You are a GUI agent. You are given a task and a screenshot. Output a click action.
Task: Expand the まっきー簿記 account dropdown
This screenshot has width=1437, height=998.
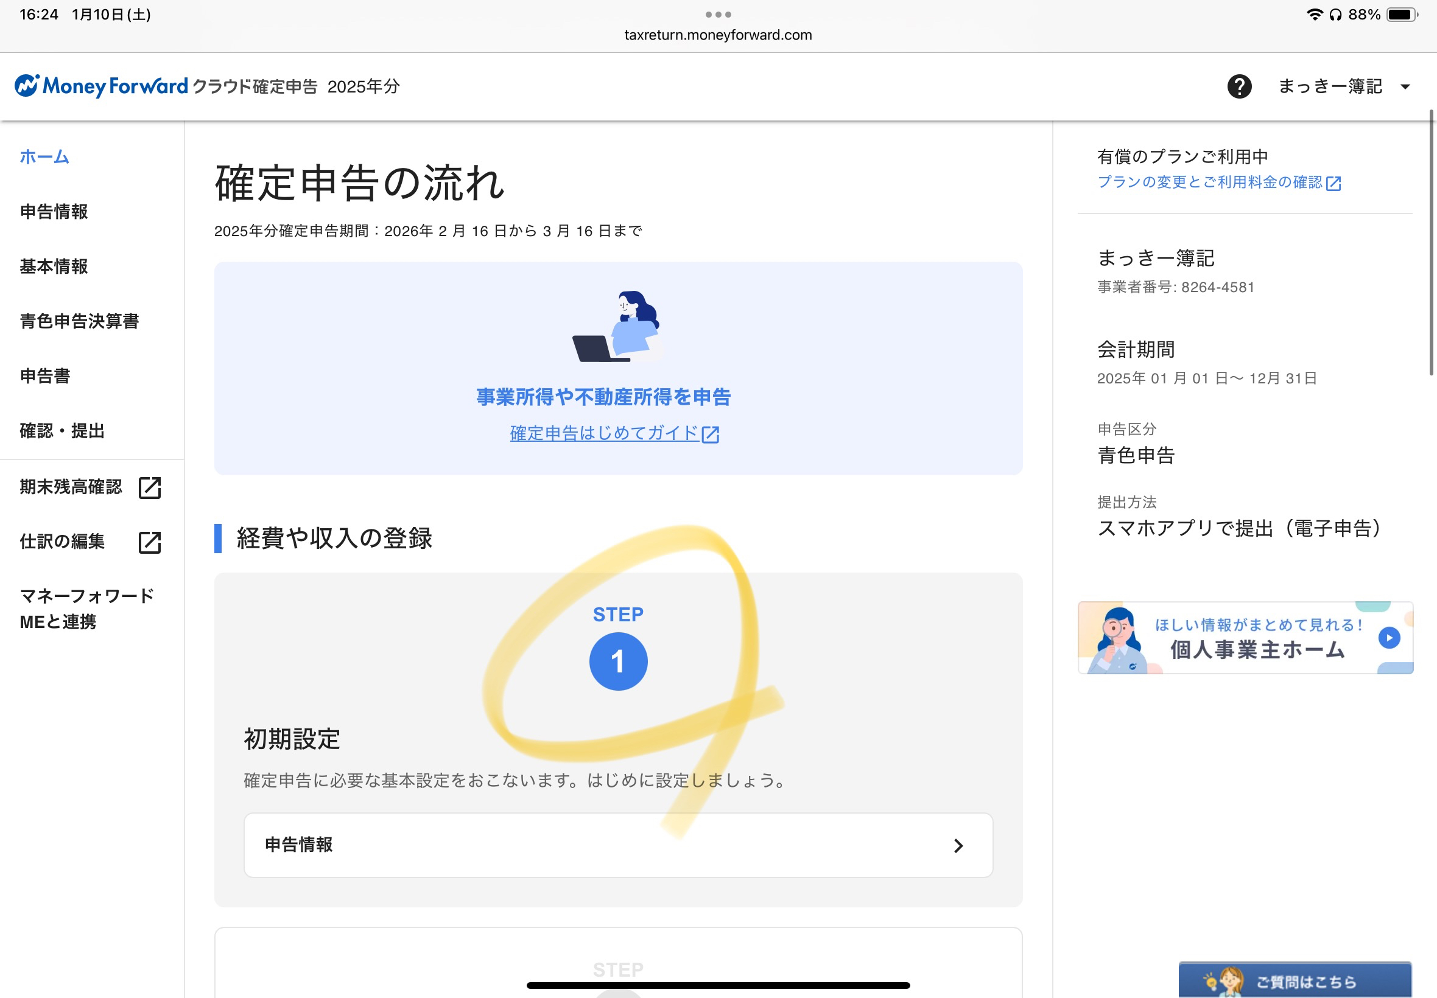1344,86
